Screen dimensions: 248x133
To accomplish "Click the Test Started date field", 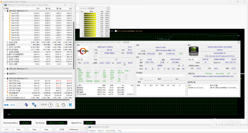I will point(57,123).
